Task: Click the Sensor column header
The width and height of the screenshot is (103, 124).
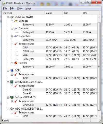Action: [23, 13]
